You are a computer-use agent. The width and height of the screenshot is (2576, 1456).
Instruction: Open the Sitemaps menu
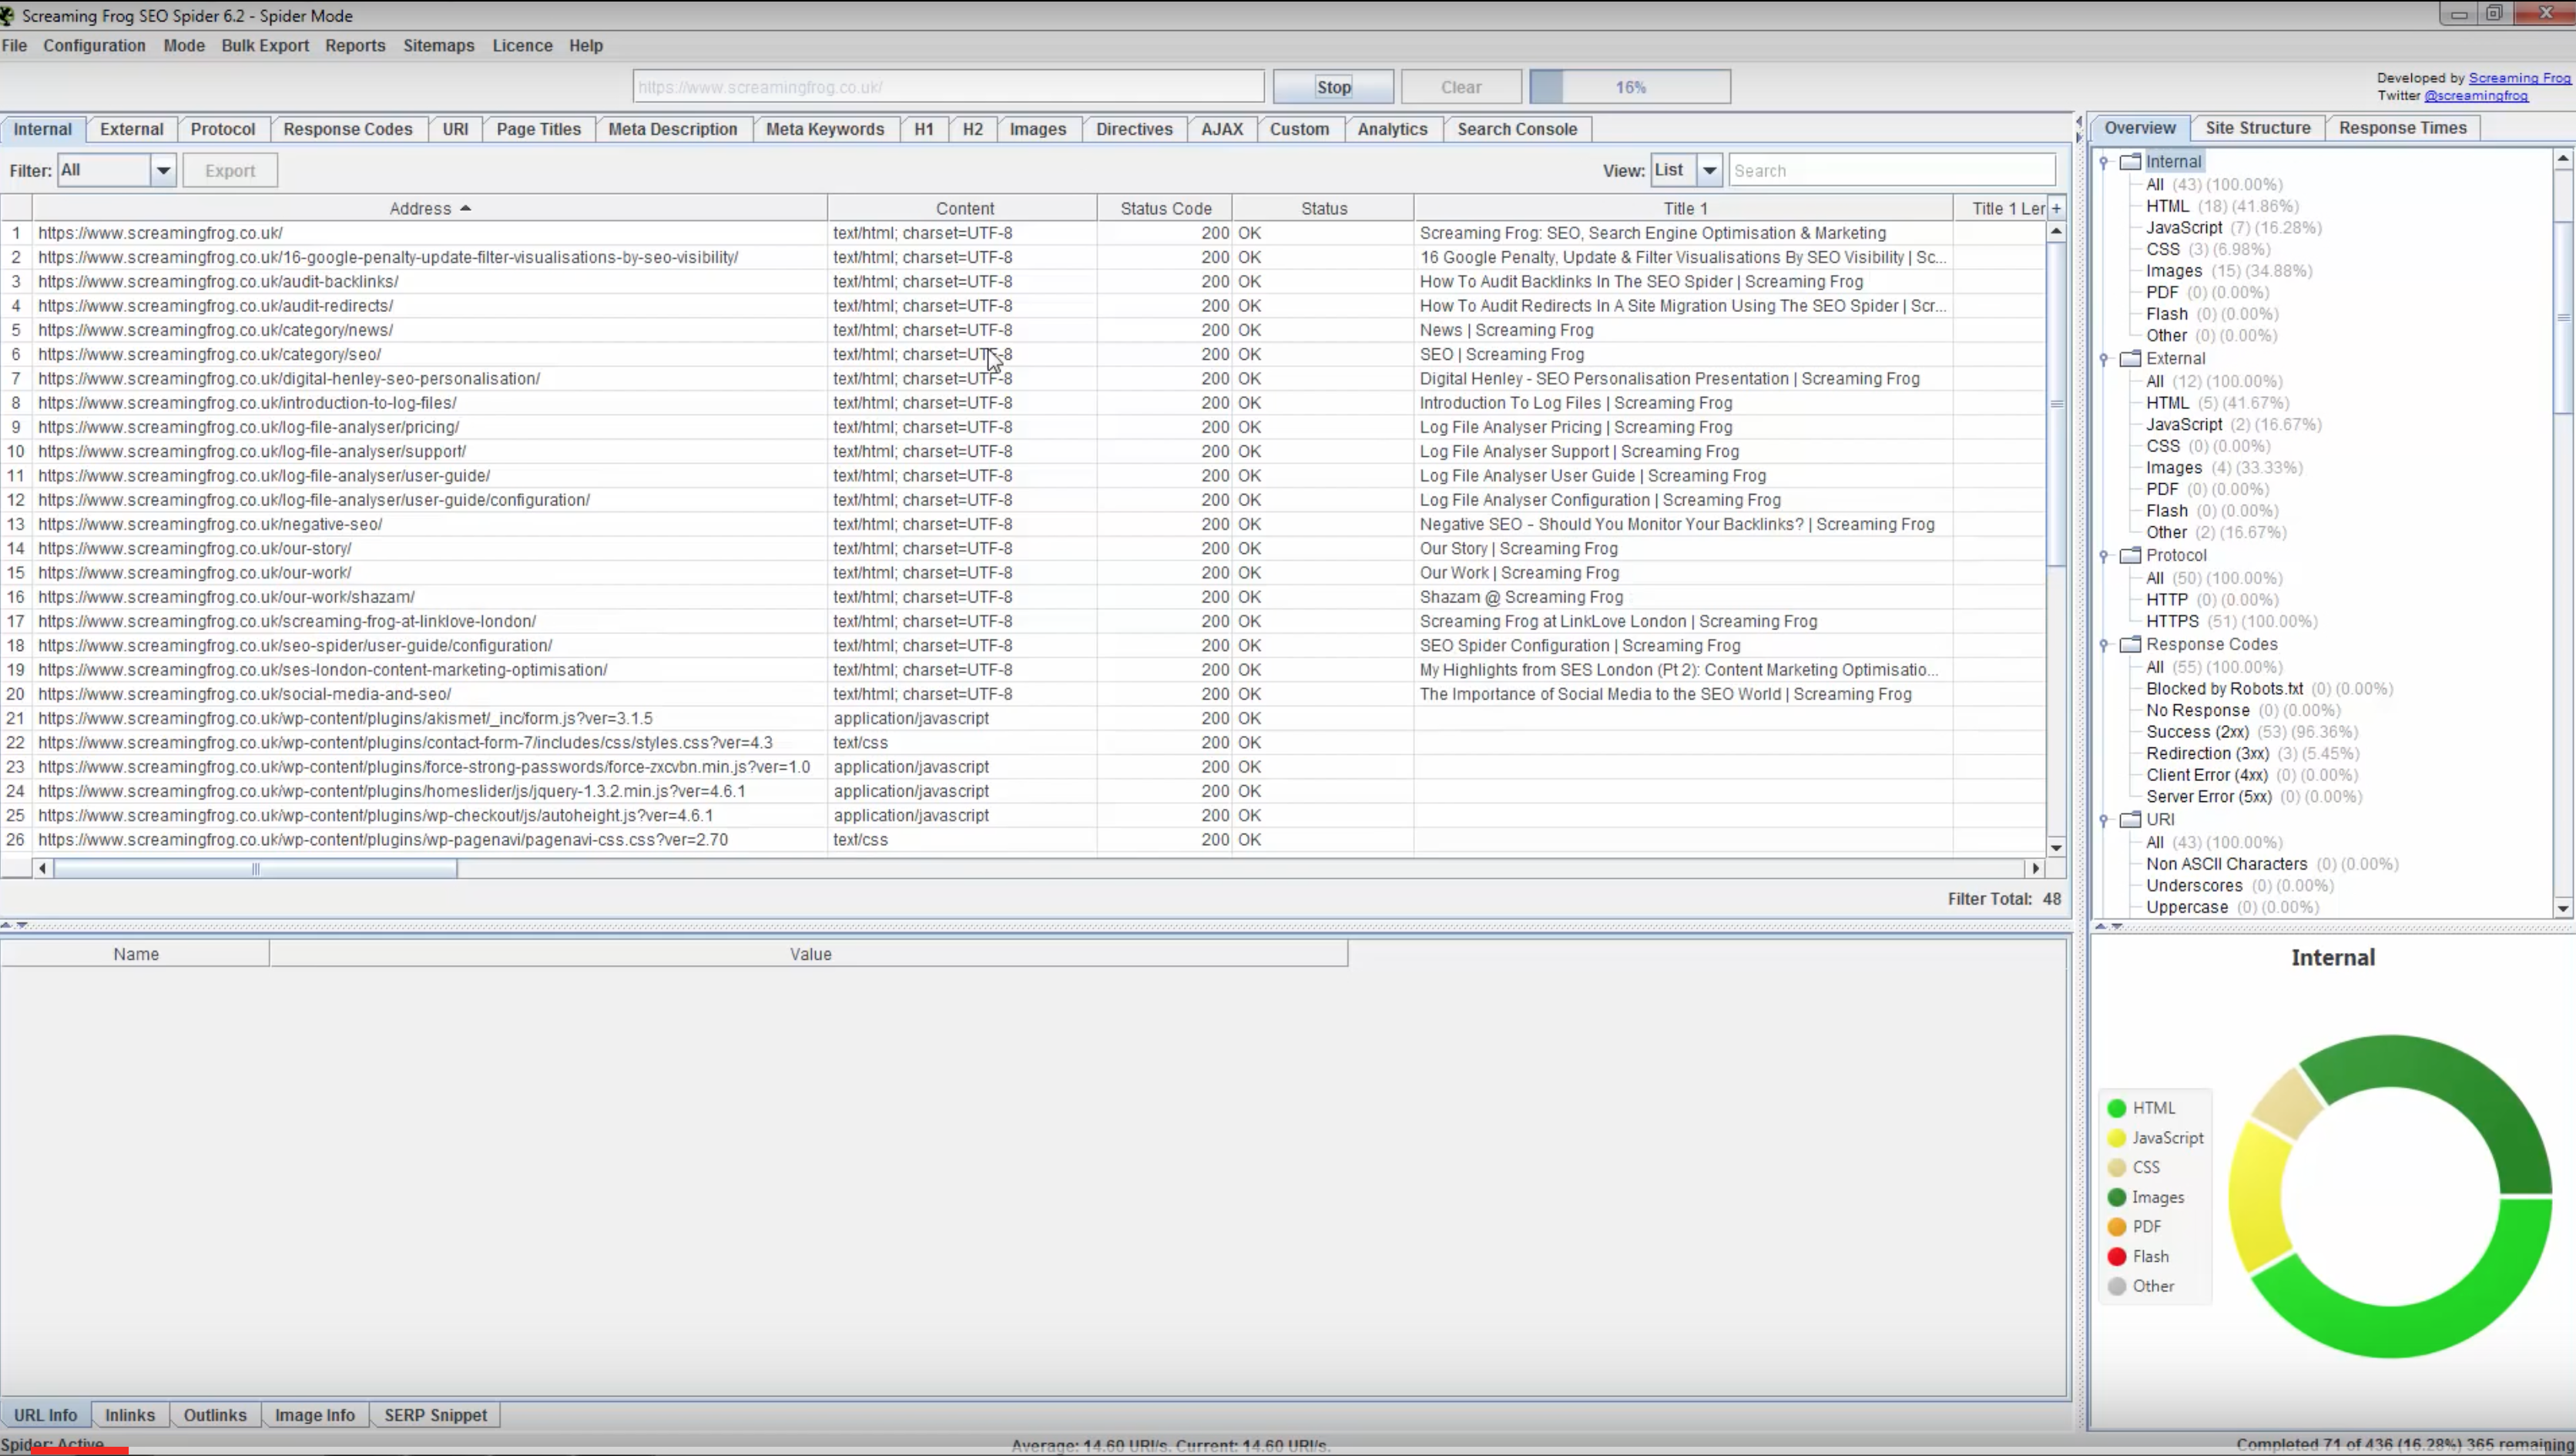pos(438,45)
